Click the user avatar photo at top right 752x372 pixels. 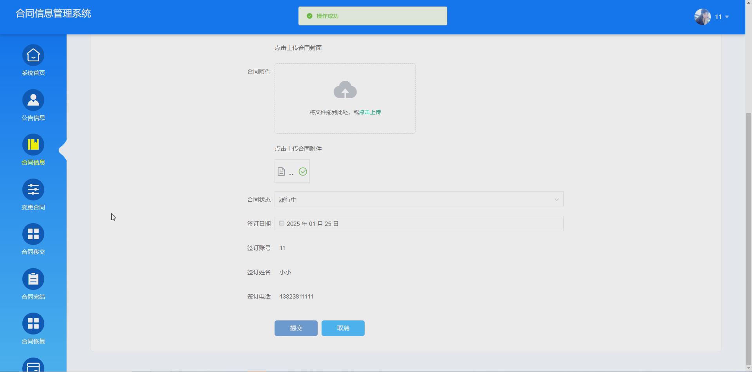[x=702, y=16]
